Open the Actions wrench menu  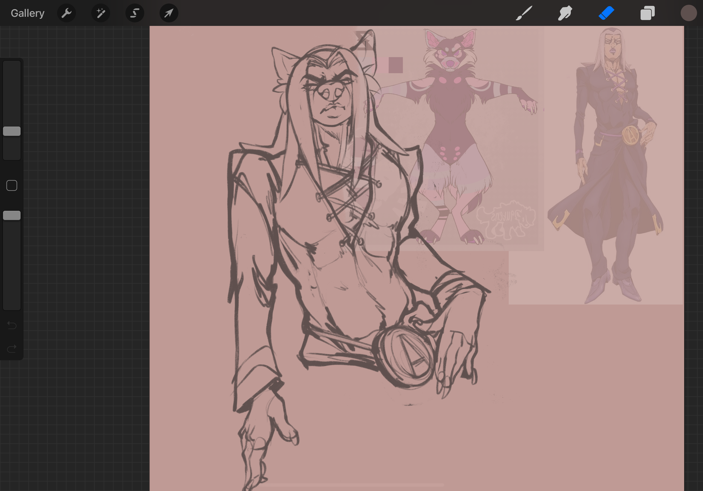[x=67, y=13]
